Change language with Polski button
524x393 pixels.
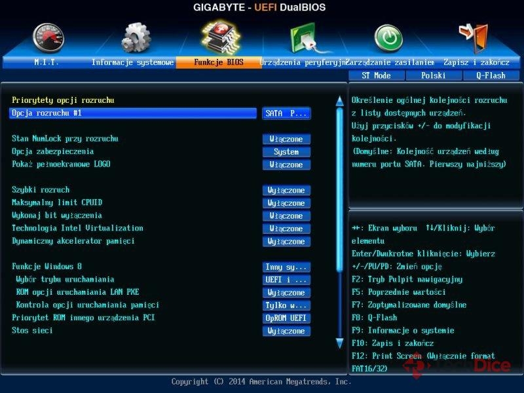[x=434, y=75]
